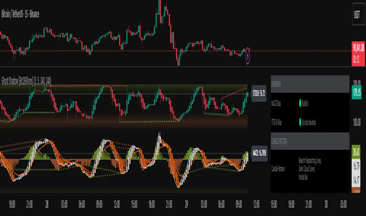366x216 pixels.
Task: Click the Up but Neutral status text
Action: (x=309, y=123)
